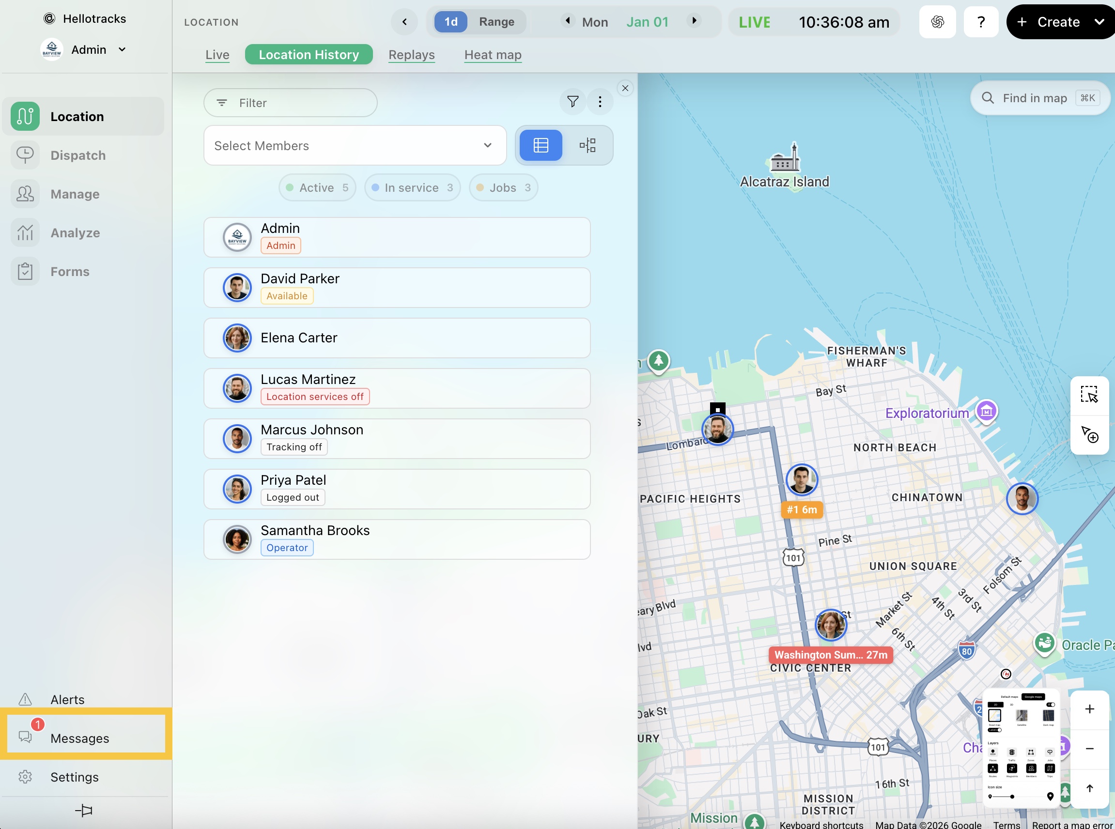Open help with the question mark
The image size is (1115, 829).
(981, 22)
